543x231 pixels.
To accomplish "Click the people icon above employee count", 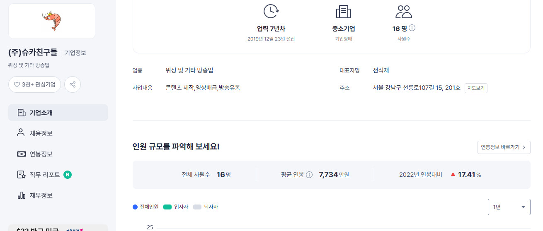I will pyautogui.click(x=403, y=11).
